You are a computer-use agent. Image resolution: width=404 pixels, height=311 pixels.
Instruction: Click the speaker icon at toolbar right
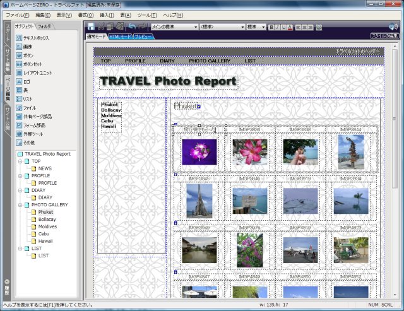(393, 26)
